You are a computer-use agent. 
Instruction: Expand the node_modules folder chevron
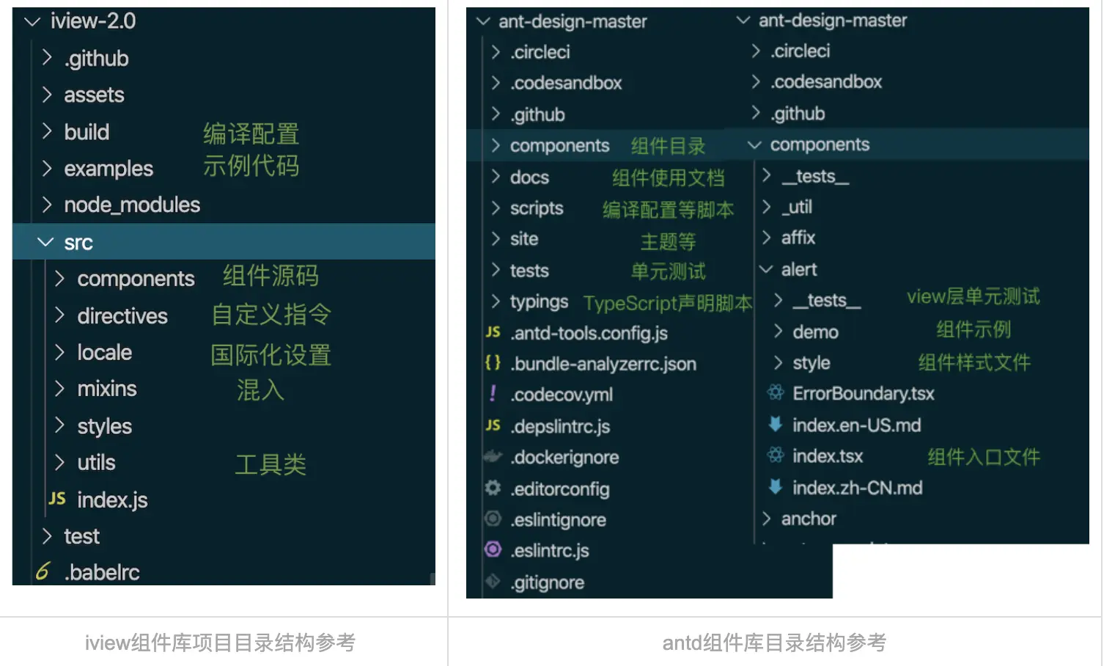48,204
